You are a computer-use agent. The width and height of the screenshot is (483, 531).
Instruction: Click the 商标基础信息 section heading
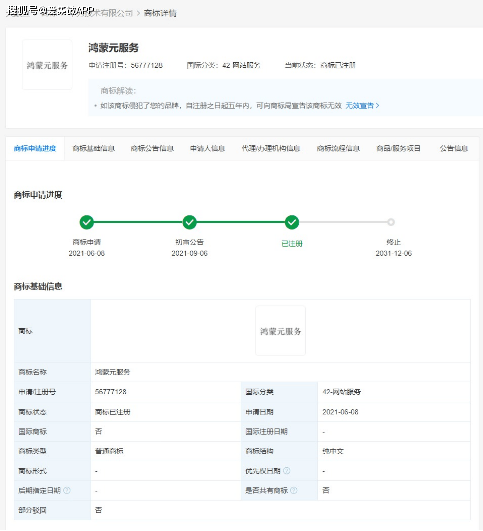tap(38, 287)
